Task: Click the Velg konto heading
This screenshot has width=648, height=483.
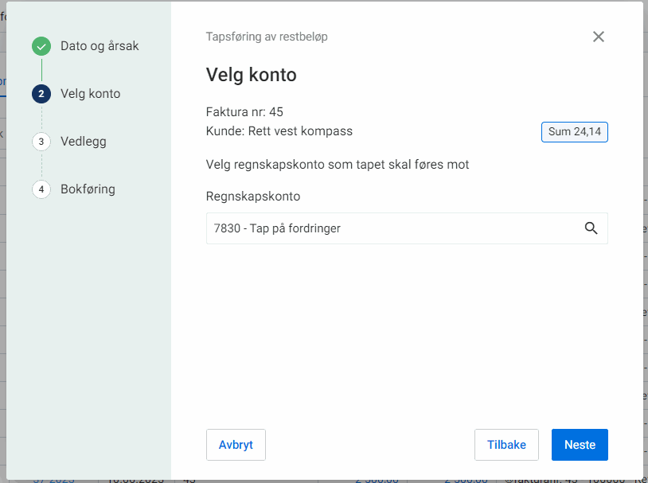Action: [252, 75]
